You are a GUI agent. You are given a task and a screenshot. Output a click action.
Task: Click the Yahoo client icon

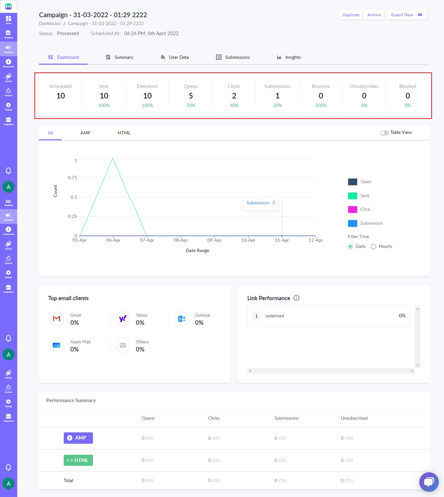point(123,319)
